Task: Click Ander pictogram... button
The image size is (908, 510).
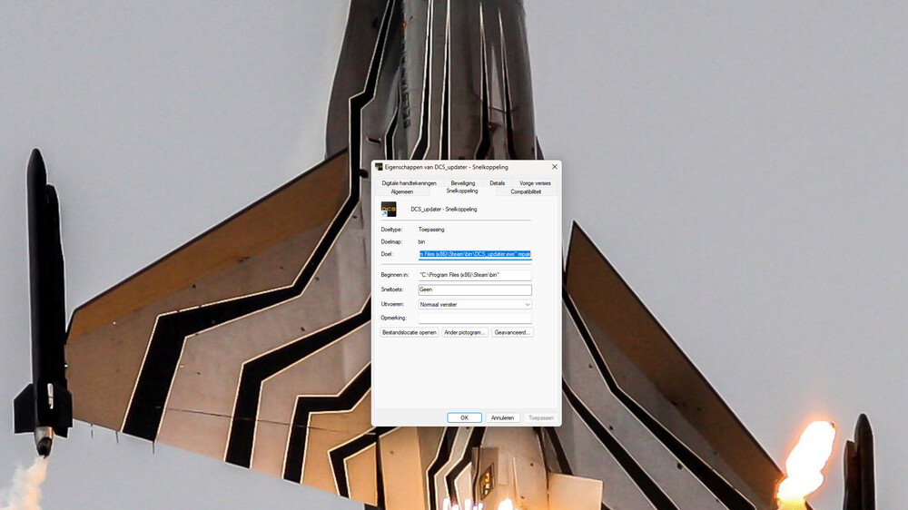Action: 464,332
